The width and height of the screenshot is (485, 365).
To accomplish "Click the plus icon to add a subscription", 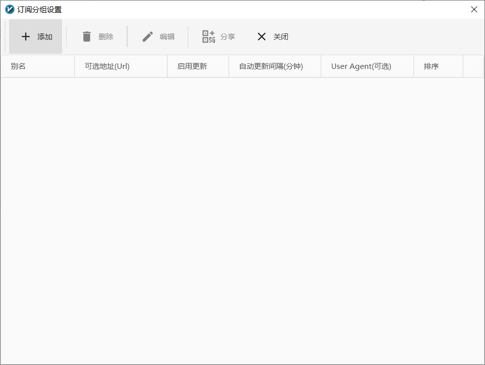I will (26, 36).
